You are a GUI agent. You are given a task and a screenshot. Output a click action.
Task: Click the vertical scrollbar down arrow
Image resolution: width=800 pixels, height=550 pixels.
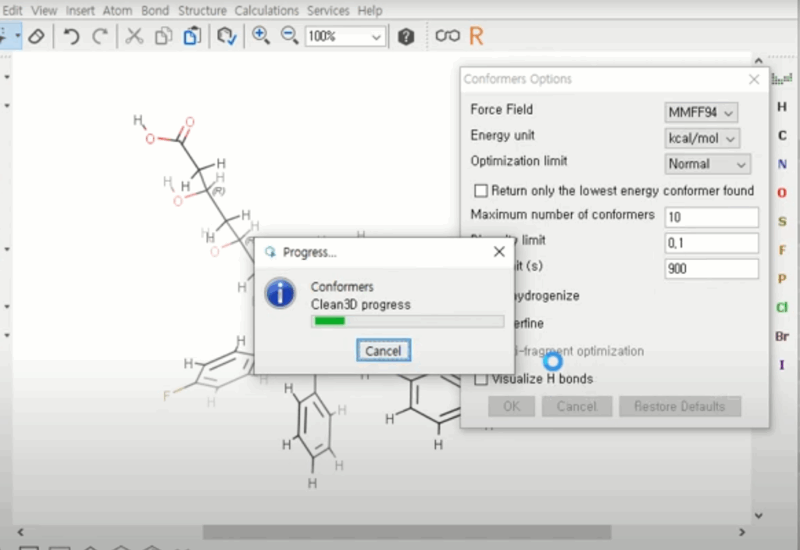pyautogui.click(x=759, y=516)
